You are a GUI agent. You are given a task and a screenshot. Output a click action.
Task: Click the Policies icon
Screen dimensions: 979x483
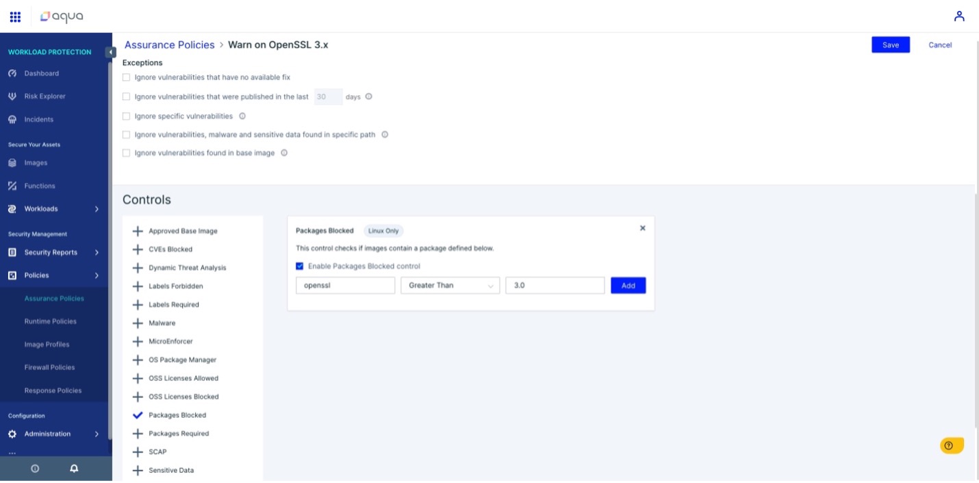pos(12,275)
